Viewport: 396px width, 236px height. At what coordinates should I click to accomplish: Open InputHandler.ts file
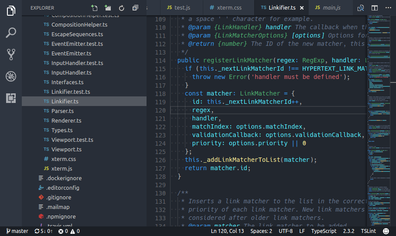point(84,72)
